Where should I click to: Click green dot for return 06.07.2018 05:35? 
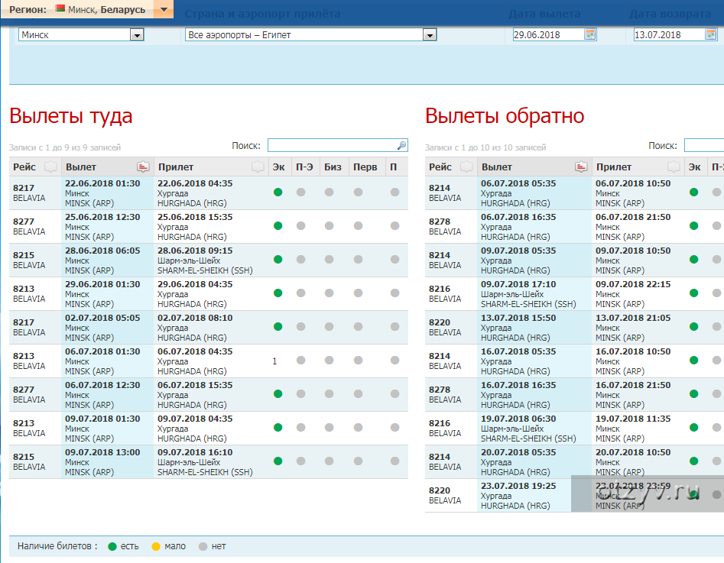click(x=694, y=192)
